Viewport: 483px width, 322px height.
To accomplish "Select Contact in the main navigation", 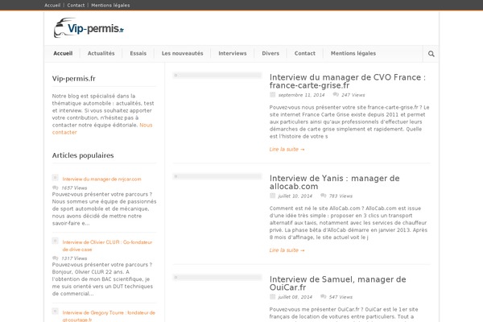I will [305, 53].
